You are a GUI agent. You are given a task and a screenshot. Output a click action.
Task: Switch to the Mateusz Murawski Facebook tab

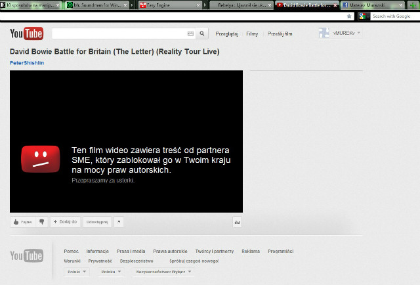pyautogui.click(x=373, y=5)
